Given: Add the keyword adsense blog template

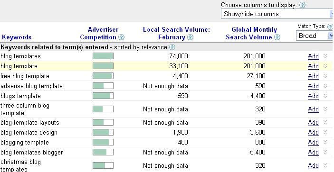Looking at the screenshot, I should (x=313, y=86).
